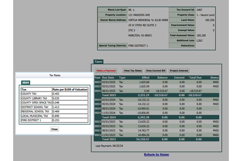Select the Taxes tab

click(98, 62)
